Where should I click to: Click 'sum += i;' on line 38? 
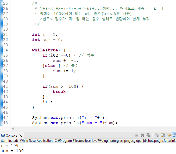pos(64,71)
